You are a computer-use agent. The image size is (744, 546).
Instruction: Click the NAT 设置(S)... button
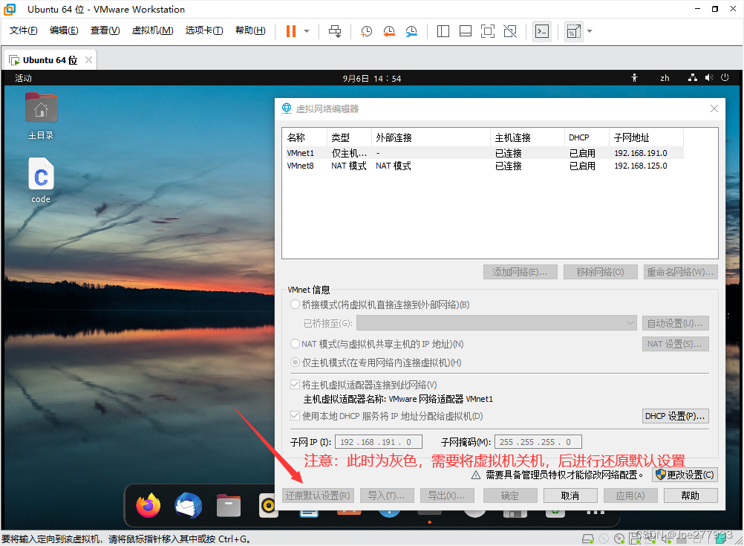coord(675,344)
